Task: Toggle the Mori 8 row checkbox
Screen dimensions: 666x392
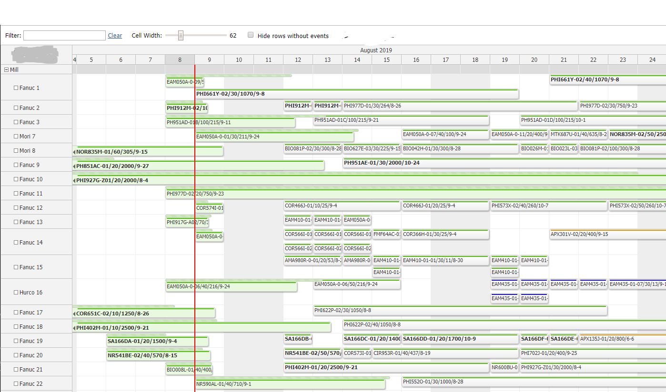Action: [x=16, y=151]
